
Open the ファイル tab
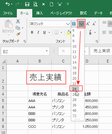click(8, 13)
